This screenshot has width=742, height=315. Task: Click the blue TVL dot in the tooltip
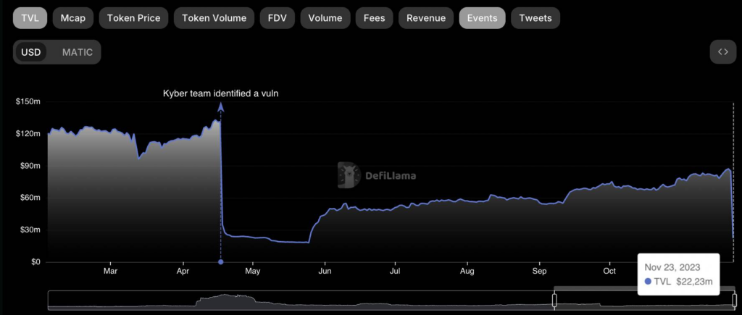(648, 281)
